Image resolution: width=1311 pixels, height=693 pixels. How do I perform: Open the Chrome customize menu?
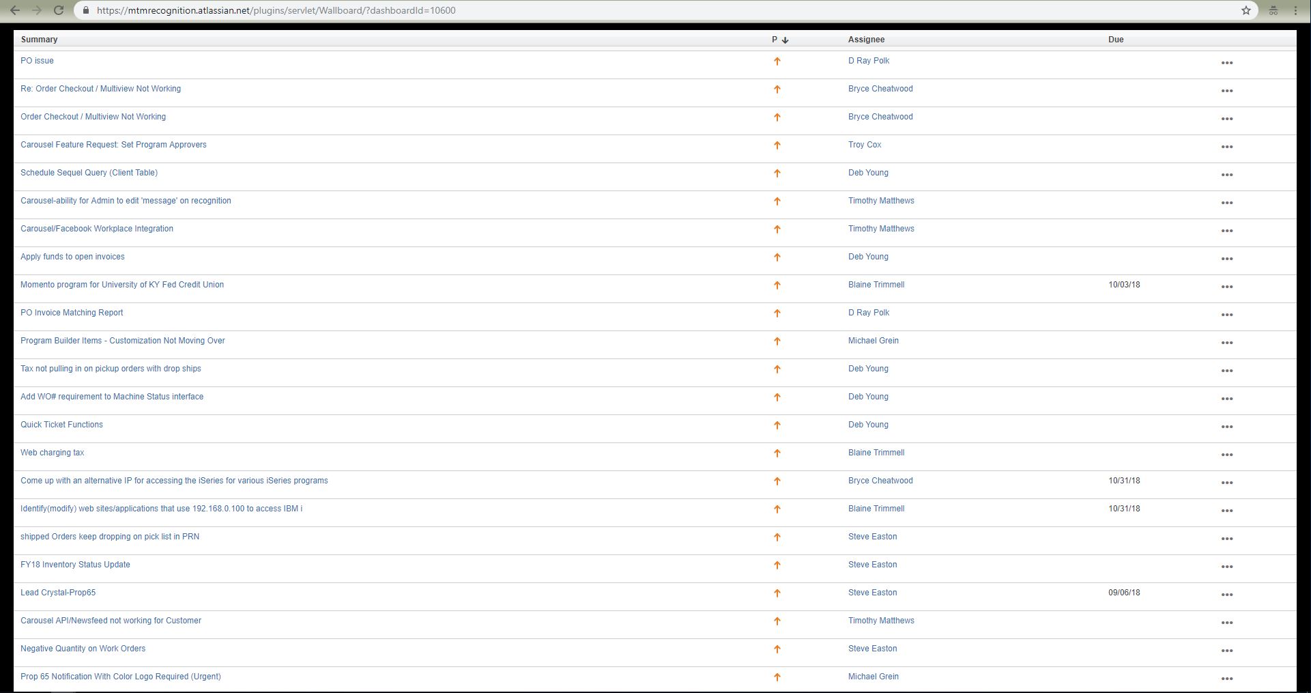tap(1295, 10)
